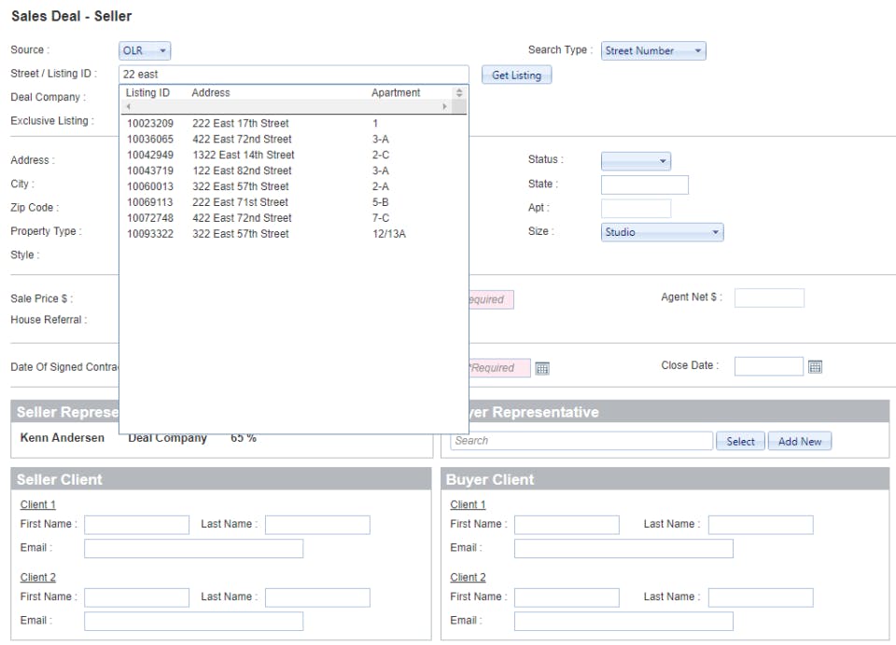Click Buyer Client 1 First Name field

[567, 525]
